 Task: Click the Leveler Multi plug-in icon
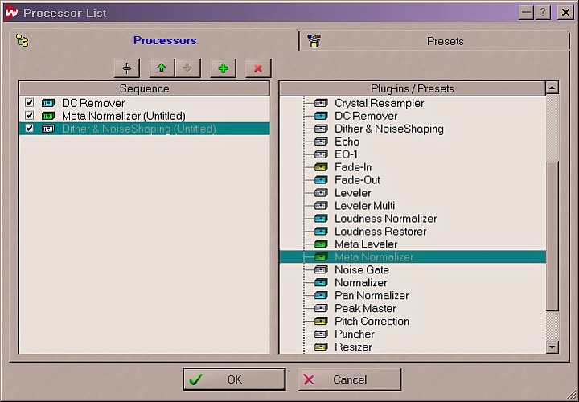321,206
